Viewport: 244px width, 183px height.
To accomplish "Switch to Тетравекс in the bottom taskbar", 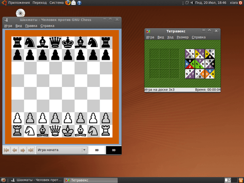I will (91, 180).
